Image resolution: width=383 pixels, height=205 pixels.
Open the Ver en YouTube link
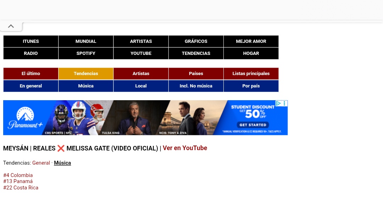pos(185,148)
